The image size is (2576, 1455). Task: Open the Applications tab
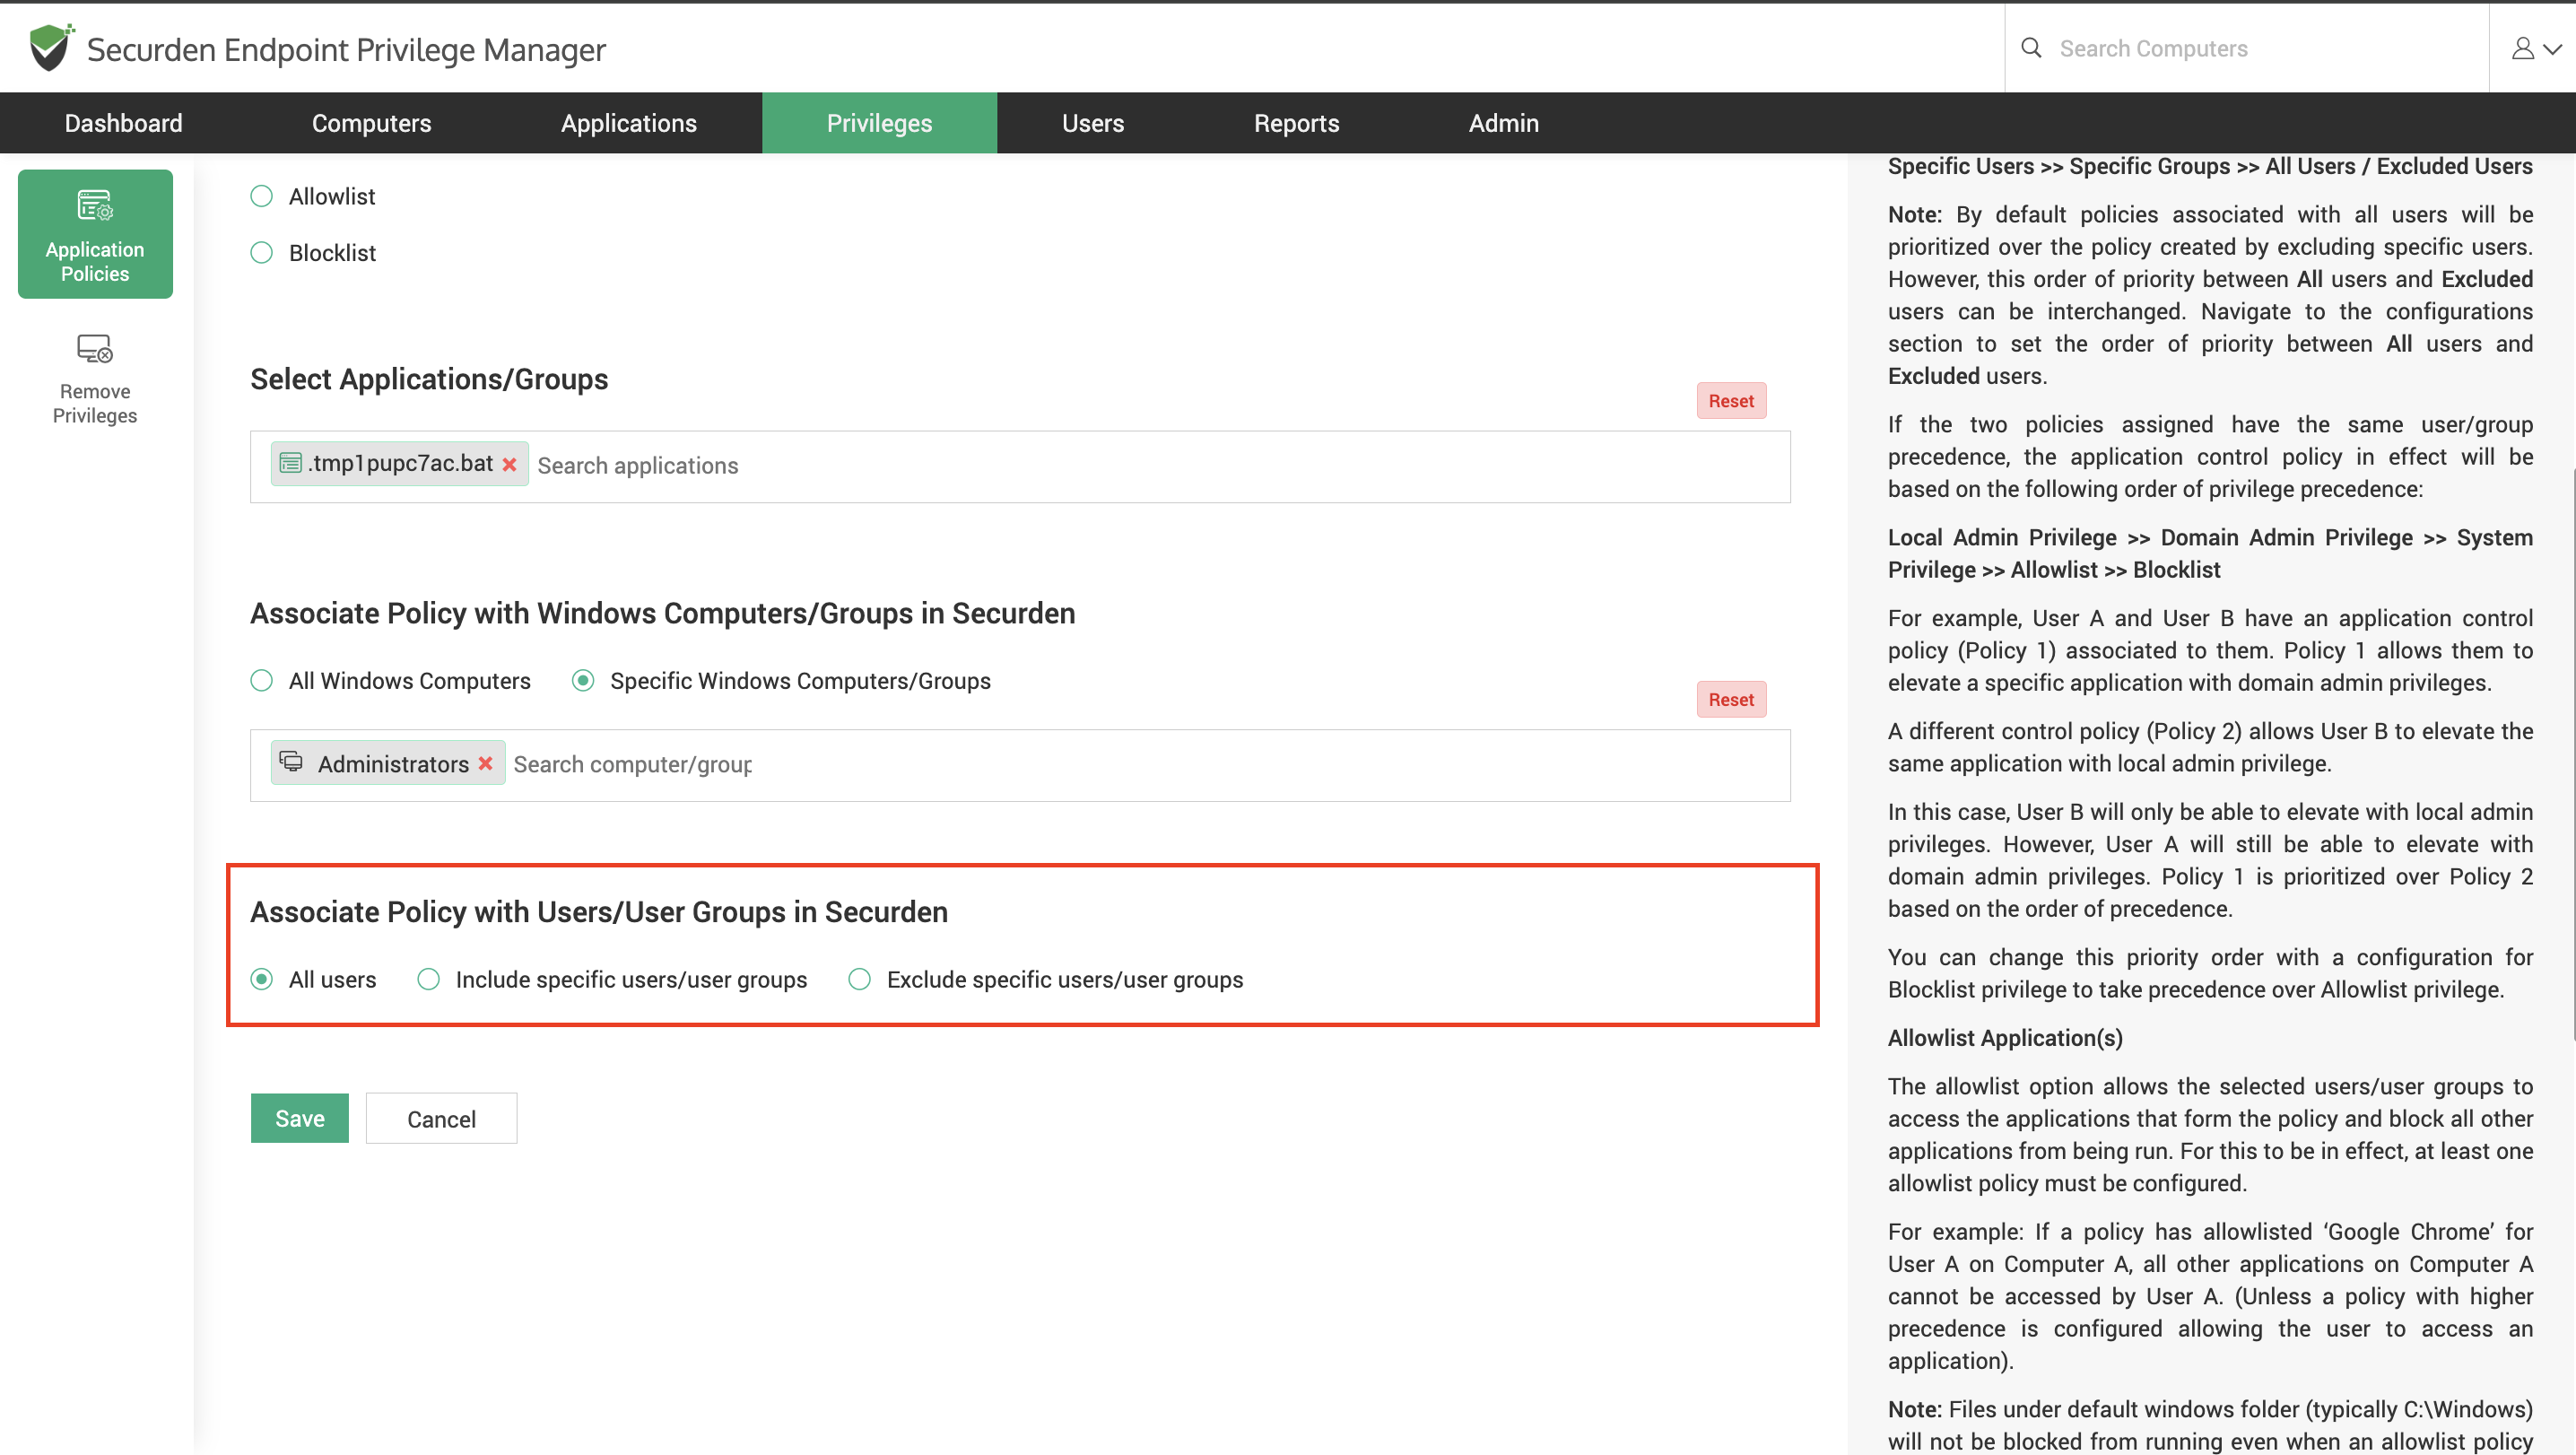(629, 123)
